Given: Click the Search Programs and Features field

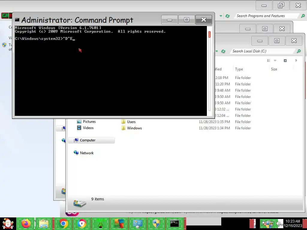Looking at the screenshot, I should point(267,16).
